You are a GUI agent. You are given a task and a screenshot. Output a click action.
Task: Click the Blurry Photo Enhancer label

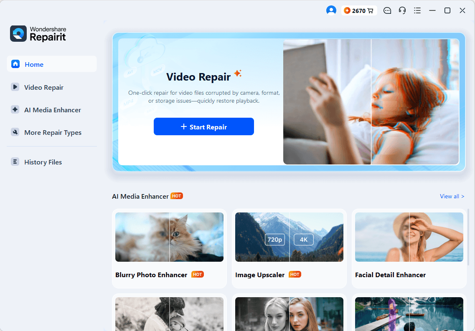151,275
